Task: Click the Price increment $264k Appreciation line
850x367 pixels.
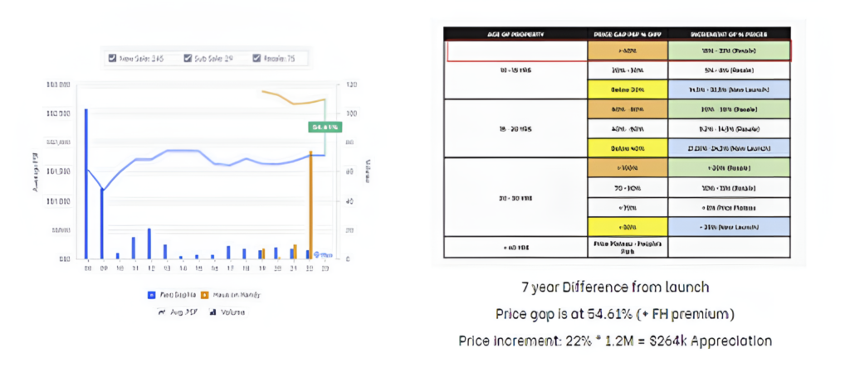Action: (615, 340)
